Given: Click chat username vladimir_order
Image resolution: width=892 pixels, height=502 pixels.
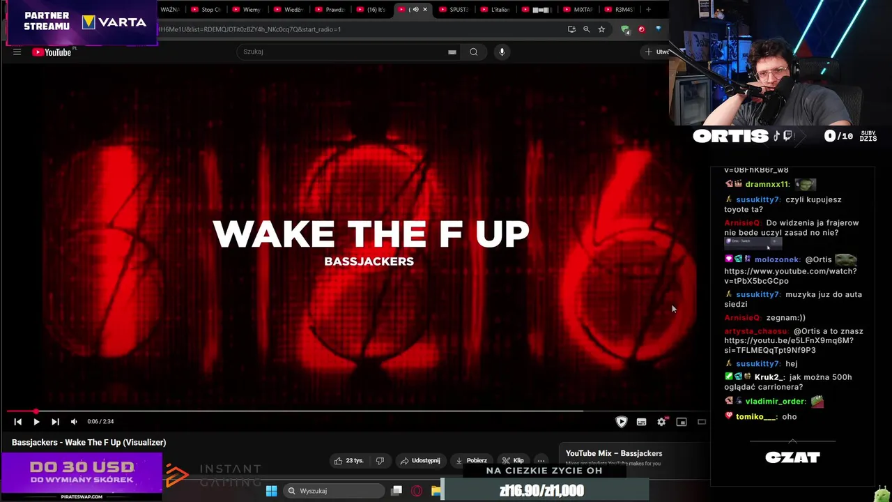Looking at the screenshot, I should 775,402.
